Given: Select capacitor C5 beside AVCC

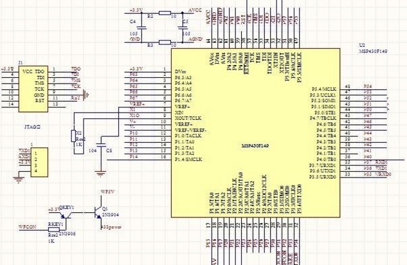Looking at the screenshot, I should [x=183, y=27].
